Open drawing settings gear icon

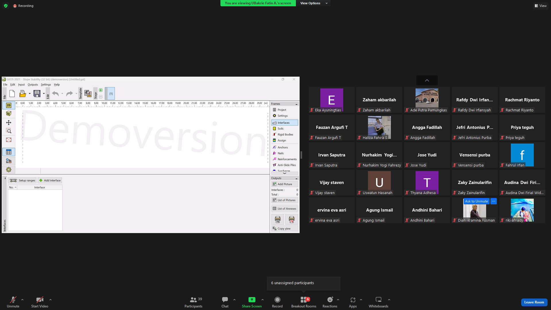(9, 170)
